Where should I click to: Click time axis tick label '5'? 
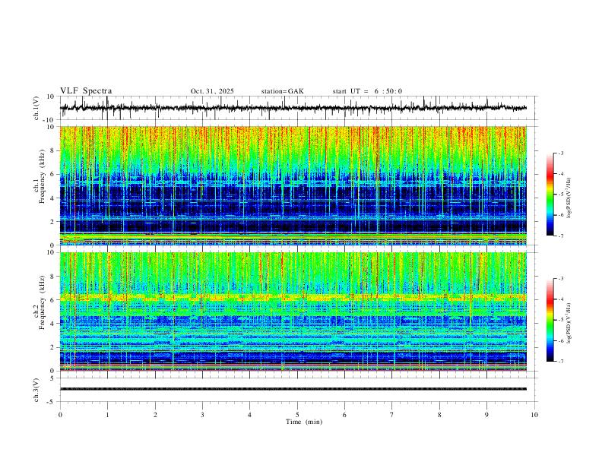tap(297, 415)
